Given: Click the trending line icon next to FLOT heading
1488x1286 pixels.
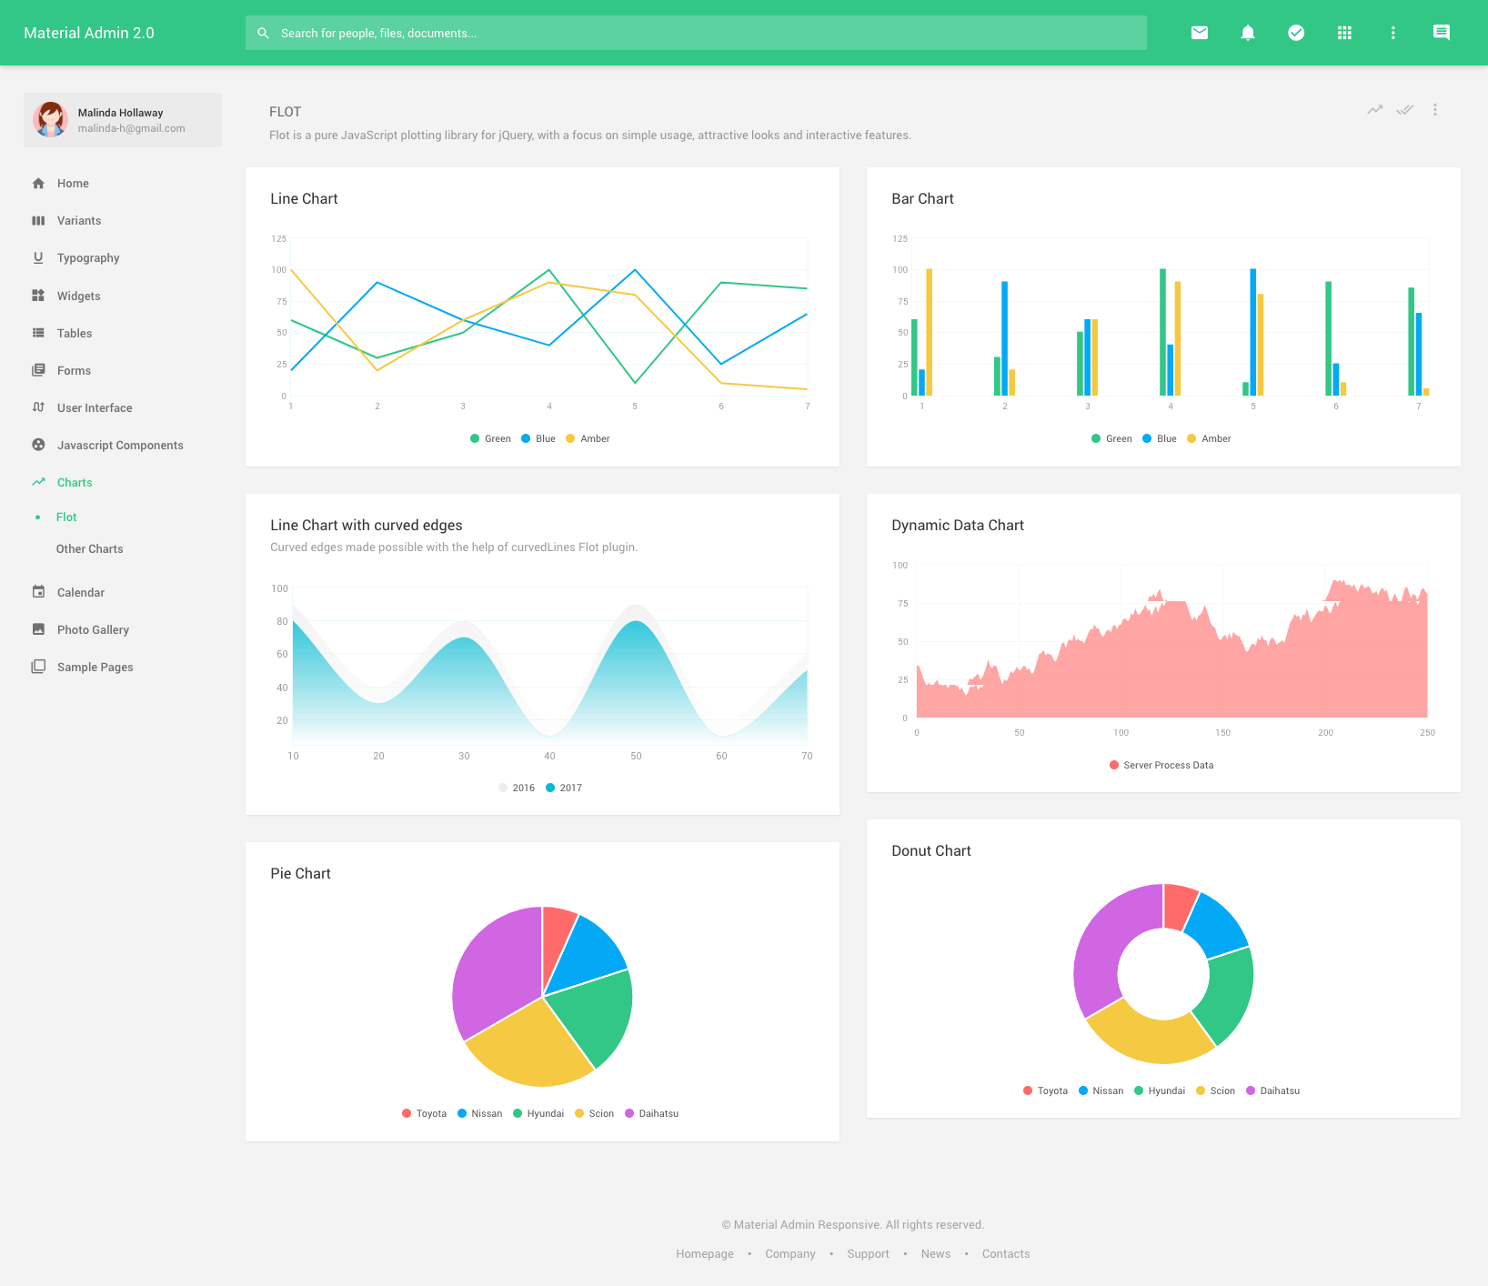Looking at the screenshot, I should [1374, 109].
